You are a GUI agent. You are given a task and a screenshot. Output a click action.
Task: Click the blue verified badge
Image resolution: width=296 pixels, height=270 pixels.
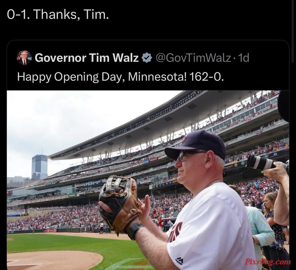(147, 58)
